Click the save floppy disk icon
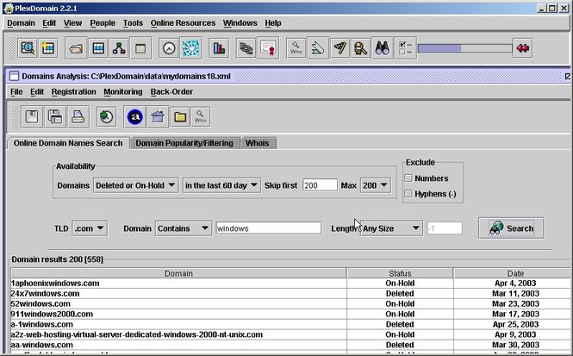This screenshot has width=573, height=356. [32, 117]
